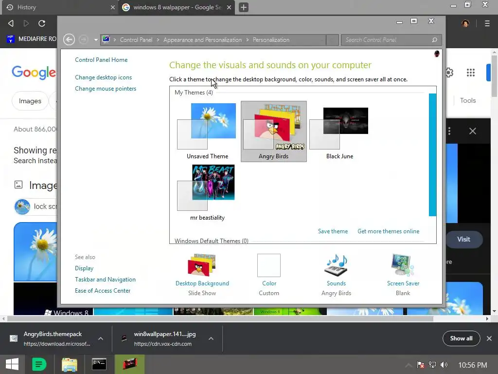Screen dimensions: 498x374
Task: Go back in Control Panel window
Action: 69,40
